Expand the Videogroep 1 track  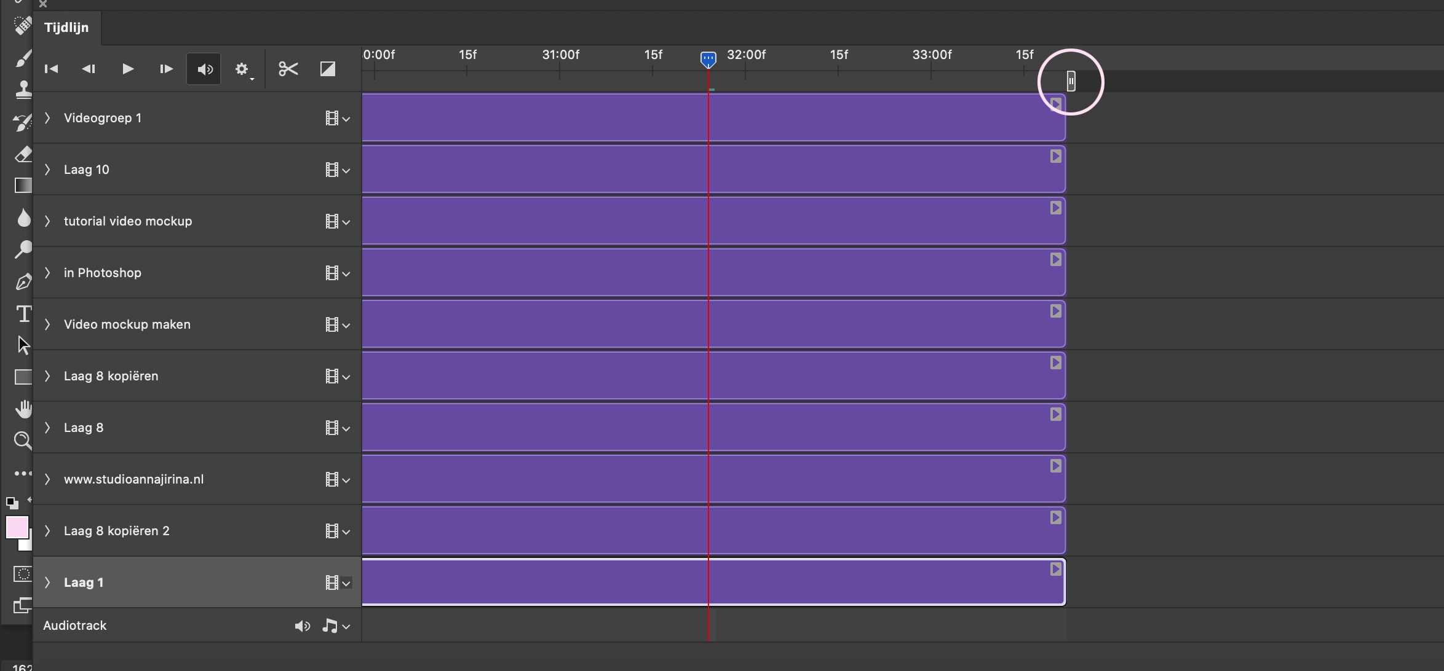pyautogui.click(x=48, y=118)
